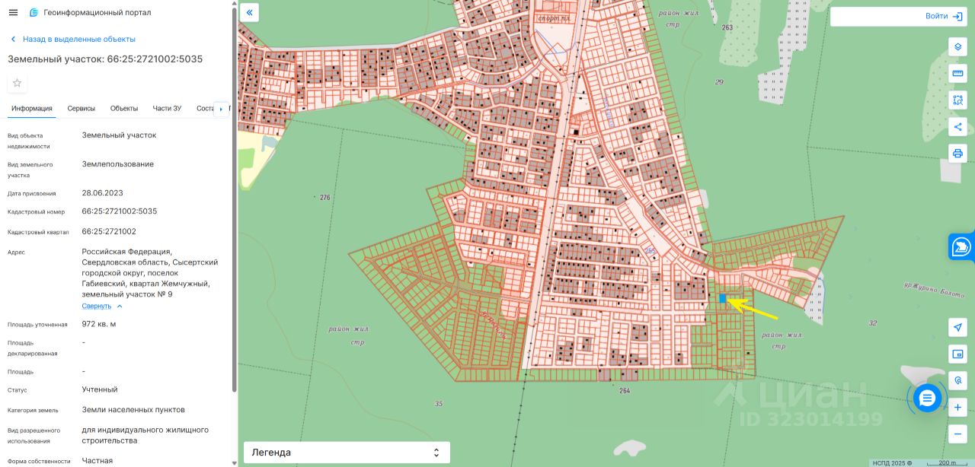The width and height of the screenshot is (975, 467).
Task: Open the Сервисы tab
Action: 82,109
